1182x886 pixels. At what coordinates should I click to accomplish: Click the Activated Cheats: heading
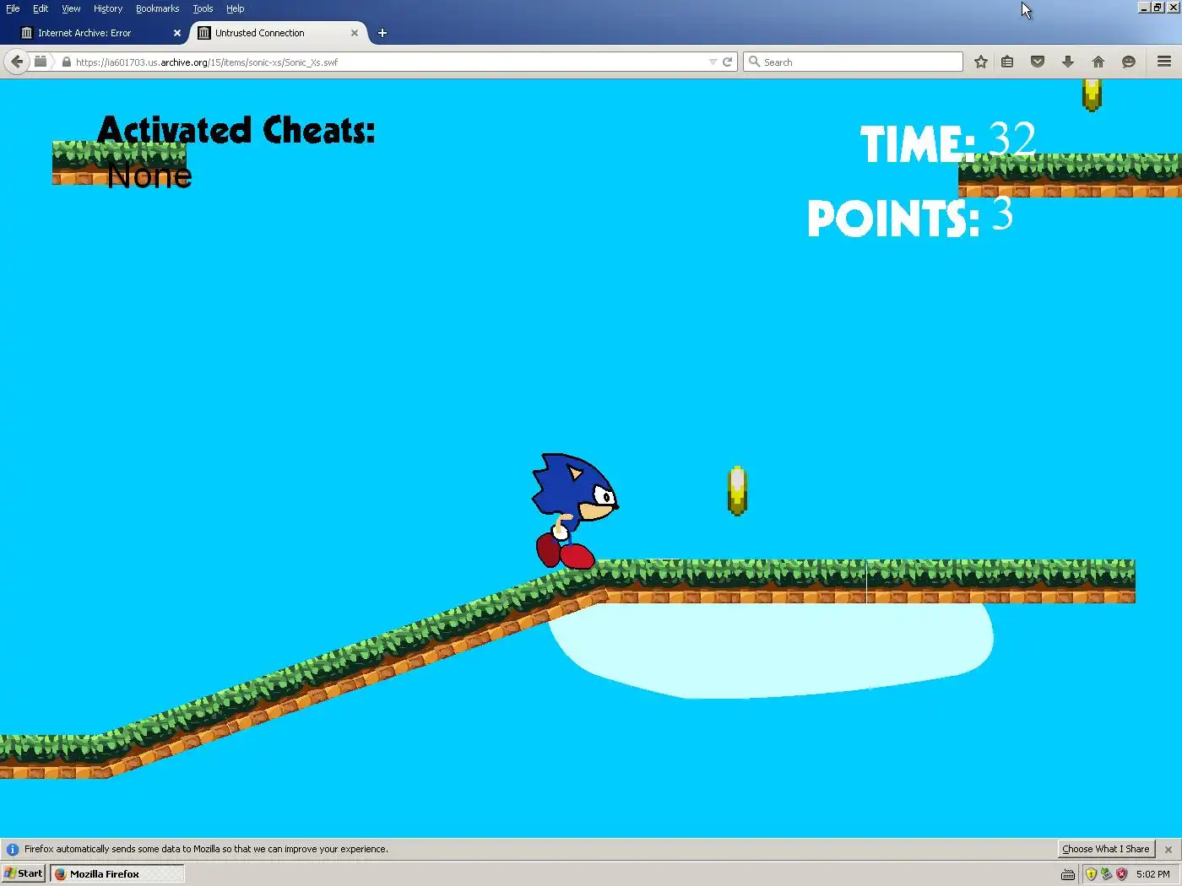[236, 130]
